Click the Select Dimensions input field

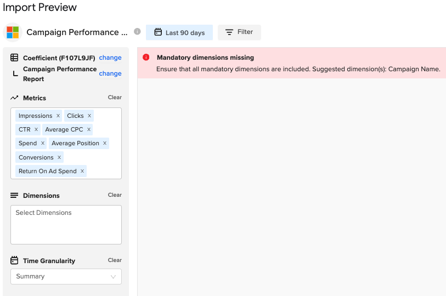tap(66, 225)
